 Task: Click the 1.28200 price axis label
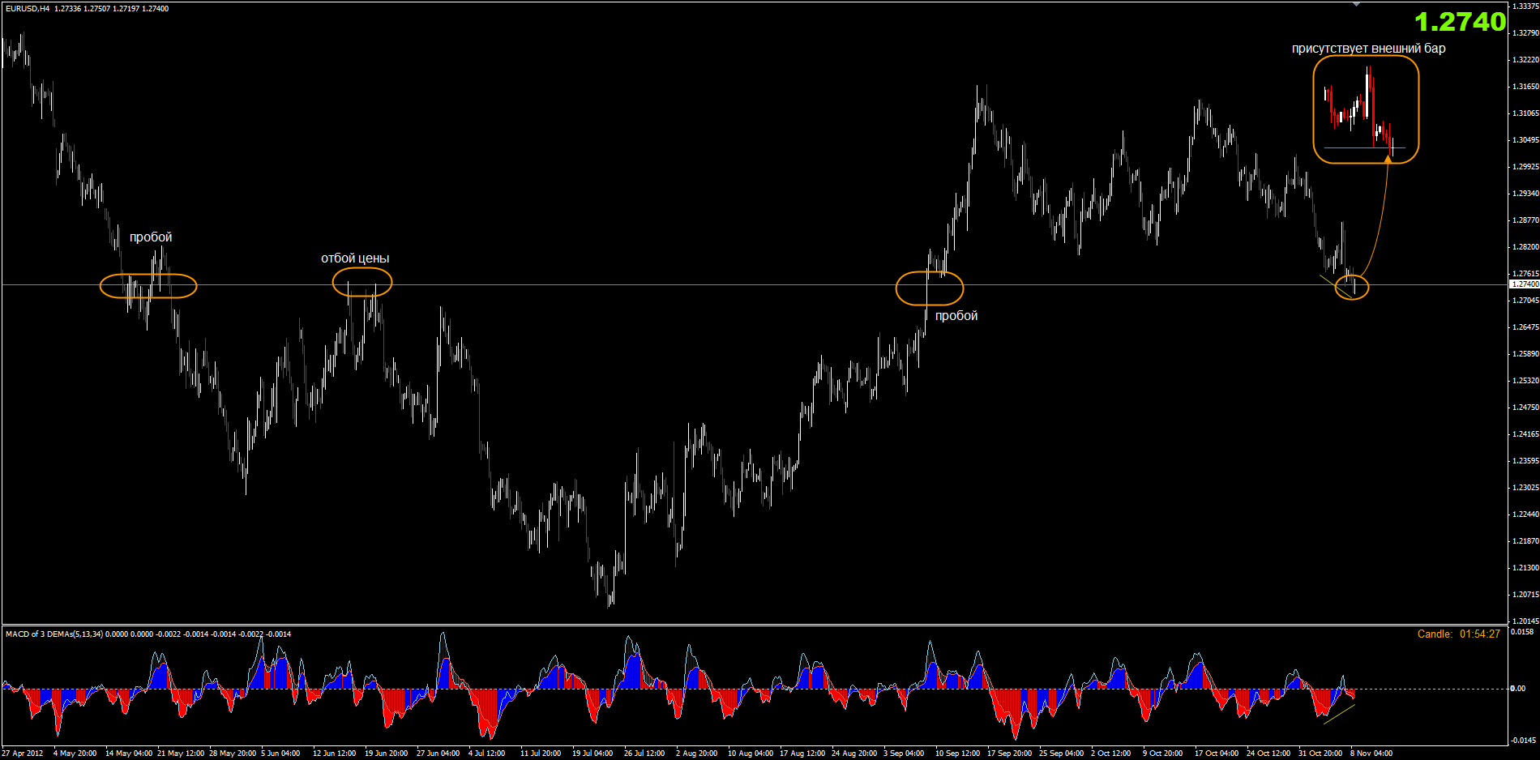[x=1525, y=247]
